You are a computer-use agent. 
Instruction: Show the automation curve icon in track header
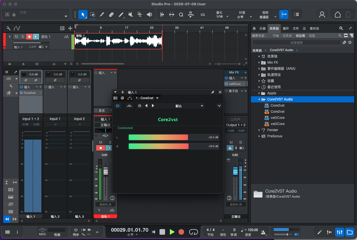click(17, 28)
